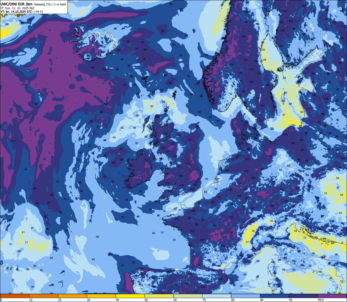The width and height of the screenshot is (347, 302).
Task: Click the '50' legend tick label
Action: (x=146, y=300)
